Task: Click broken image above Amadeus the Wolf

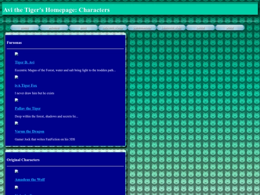Action: click(x=16, y=171)
